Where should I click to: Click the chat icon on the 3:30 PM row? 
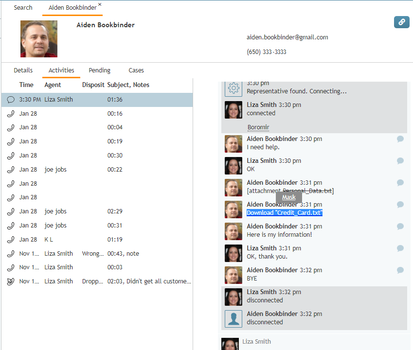tap(11, 100)
